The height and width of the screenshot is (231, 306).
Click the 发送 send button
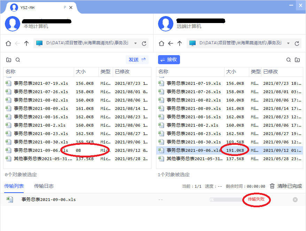point(137,60)
